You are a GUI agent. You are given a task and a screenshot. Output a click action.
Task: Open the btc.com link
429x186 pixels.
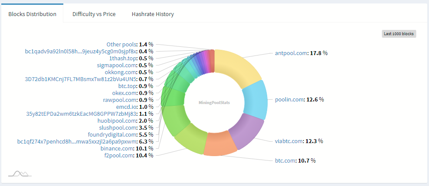285,160
